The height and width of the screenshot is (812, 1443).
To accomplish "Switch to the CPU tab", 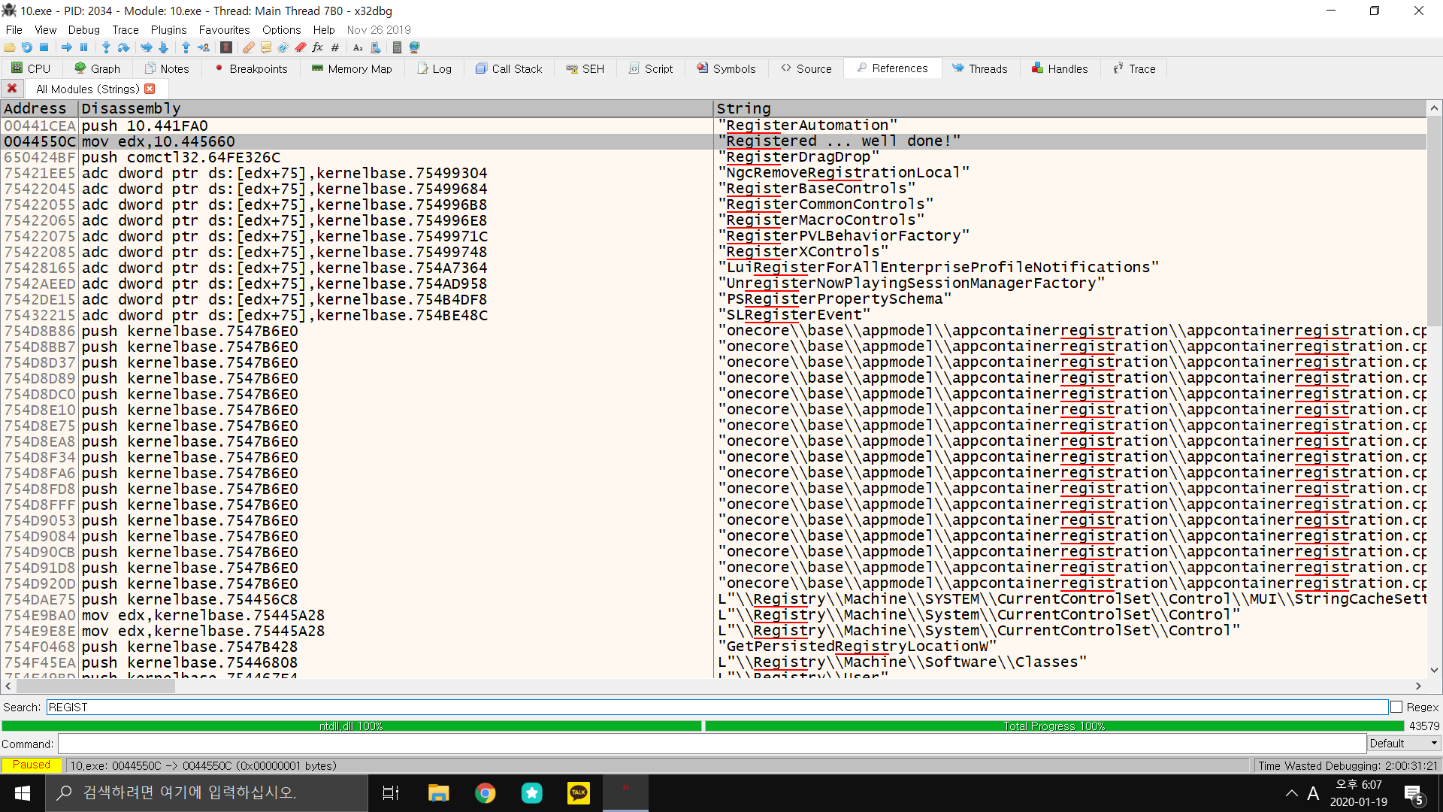I will click(x=31, y=68).
